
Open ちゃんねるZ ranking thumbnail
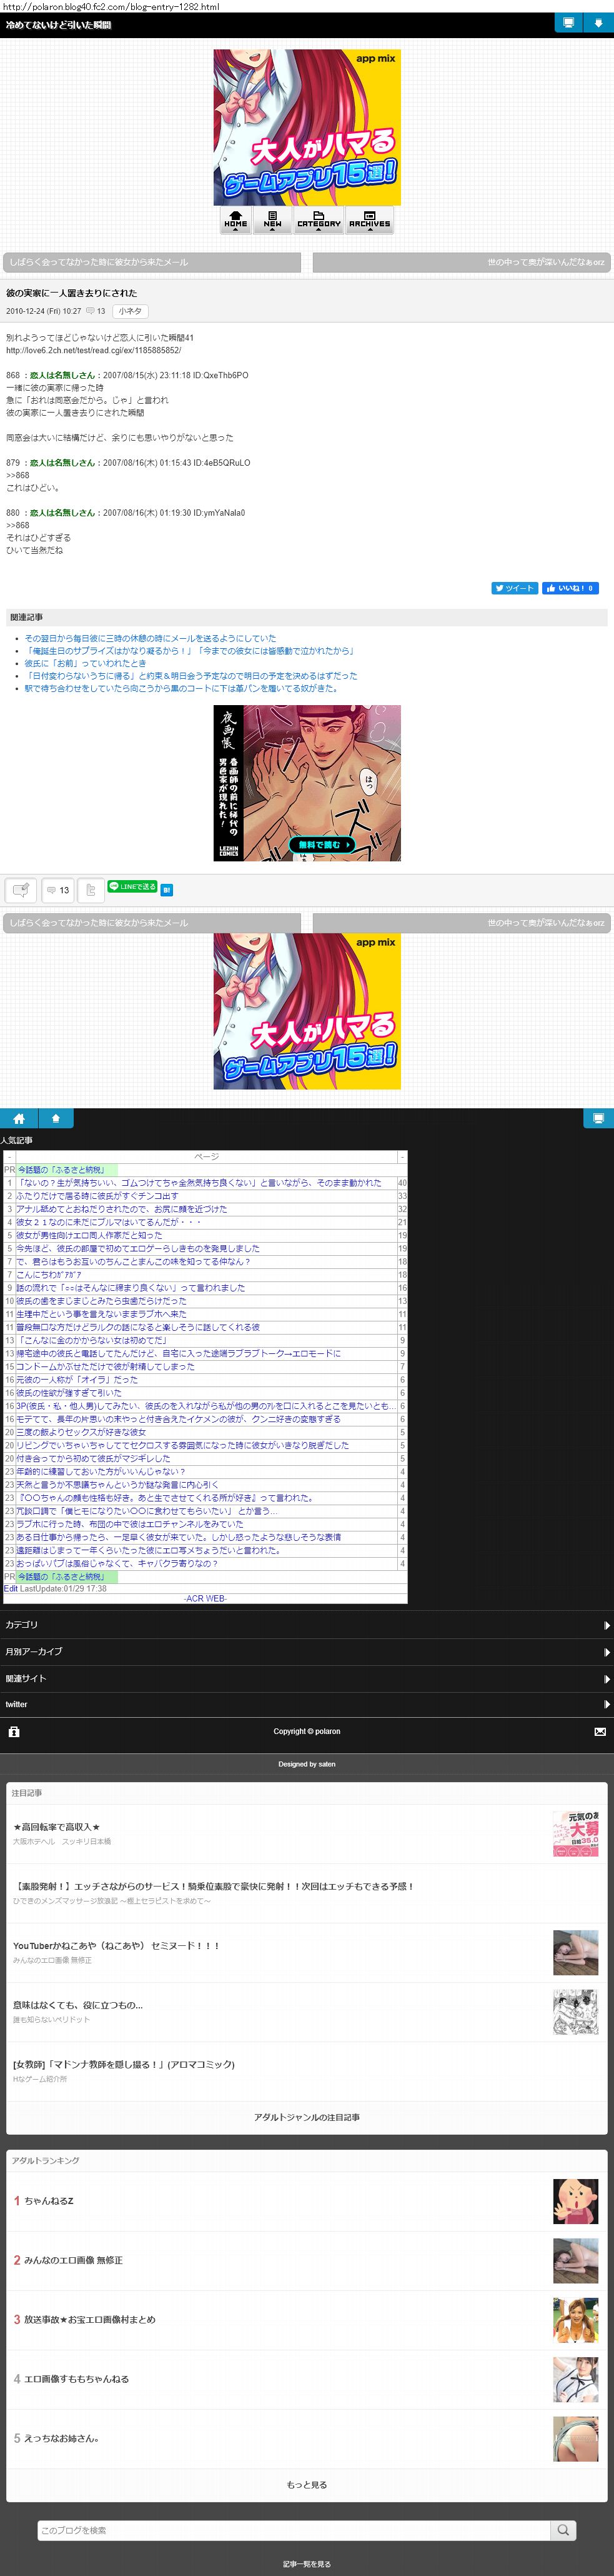tap(575, 2200)
